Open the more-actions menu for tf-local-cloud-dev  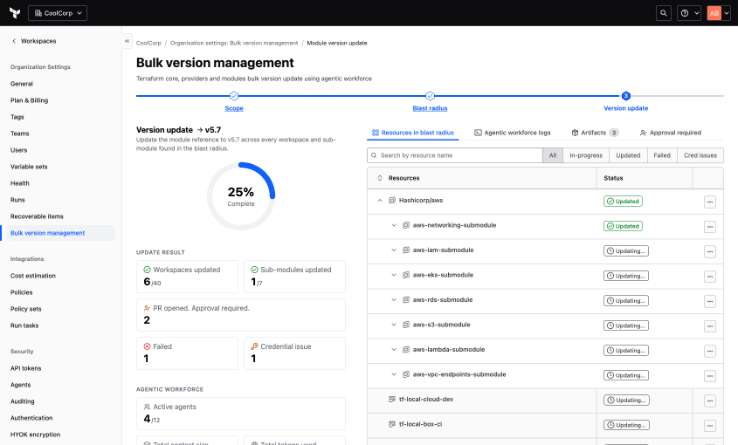710,401
